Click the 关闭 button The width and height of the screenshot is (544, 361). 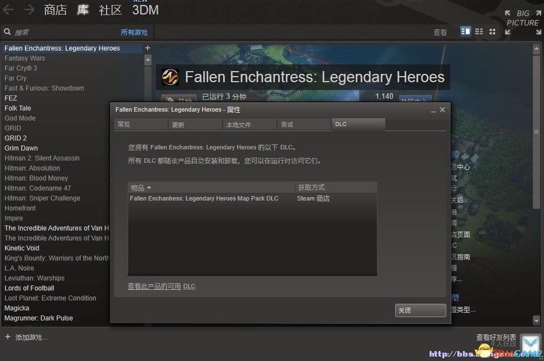pyautogui.click(x=421, y=310)
